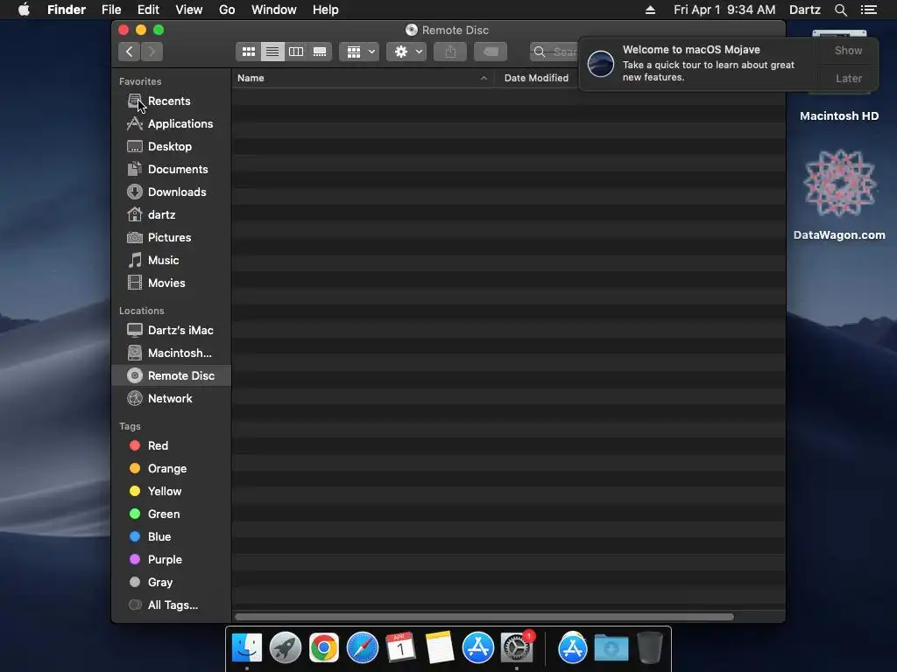Open Notification Center from the menu bar

[868, 10]
